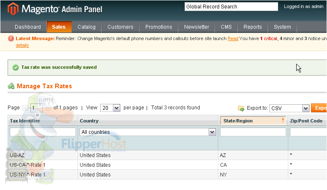Open the US-CA-*-Rate 1 tax rate
This screenshot has height=190, width=327.
(27, 165)
